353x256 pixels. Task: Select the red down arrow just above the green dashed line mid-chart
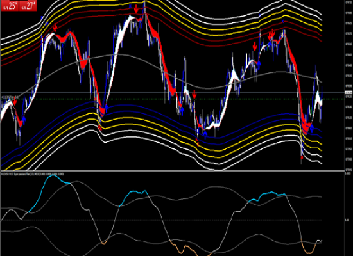pyautogui.click(x=194, y=94)
